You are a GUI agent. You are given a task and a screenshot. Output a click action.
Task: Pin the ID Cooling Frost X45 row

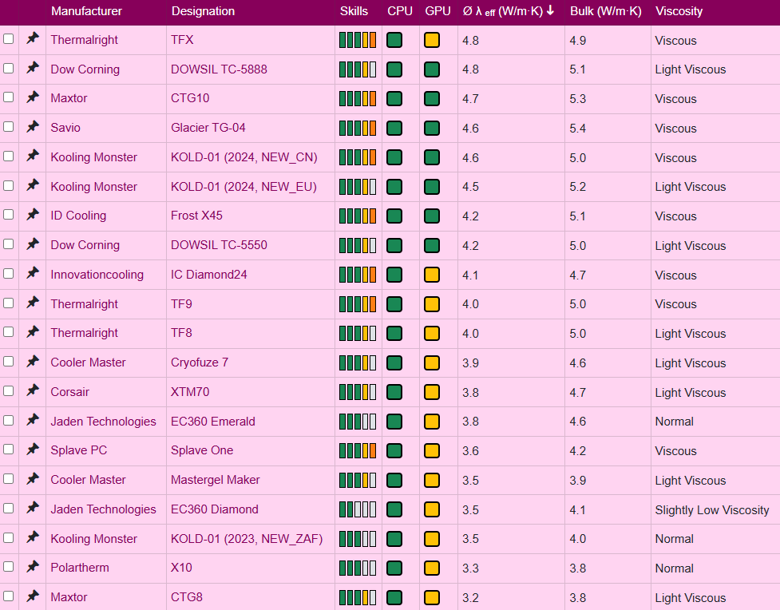tap(33, 215)
